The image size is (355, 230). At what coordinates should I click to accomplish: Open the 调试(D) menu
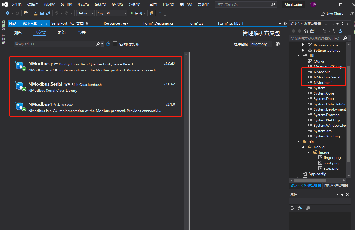(x=100, y=5)
